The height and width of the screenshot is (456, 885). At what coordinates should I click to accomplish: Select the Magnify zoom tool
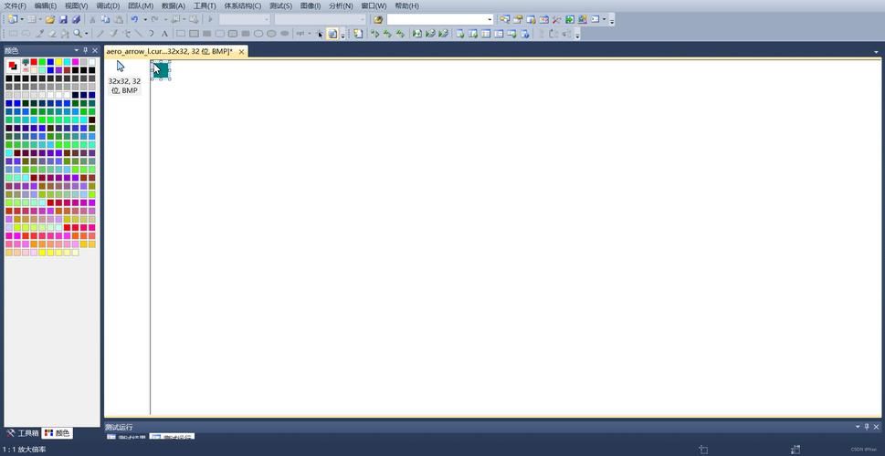pos(78,34)
